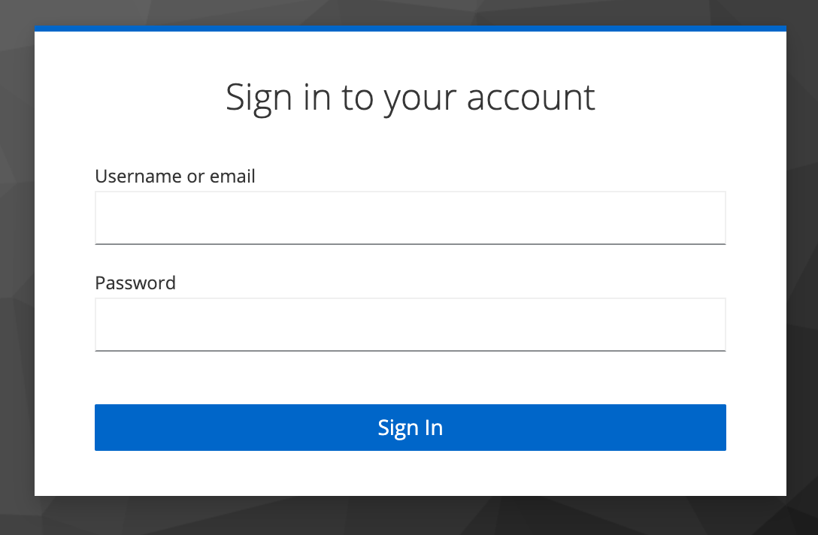Screen dimensions: 818x535
Task: Click the underline of the username field
Action: click(x=410, y=243)
